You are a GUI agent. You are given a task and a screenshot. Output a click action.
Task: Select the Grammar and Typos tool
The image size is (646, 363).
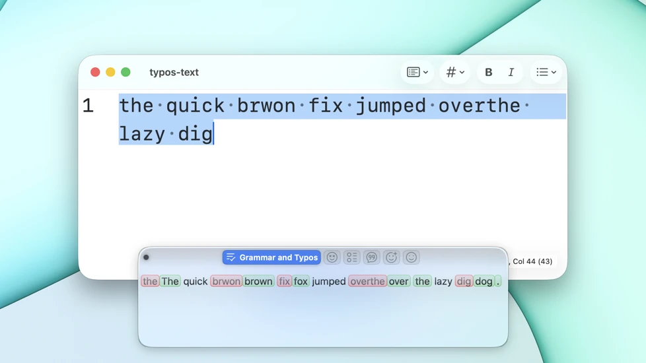coord(271,257)
